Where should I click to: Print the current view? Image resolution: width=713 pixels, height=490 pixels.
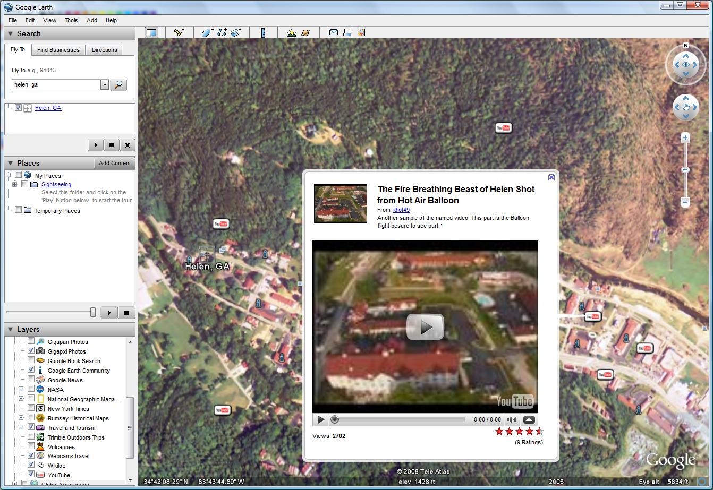point(347,32)
